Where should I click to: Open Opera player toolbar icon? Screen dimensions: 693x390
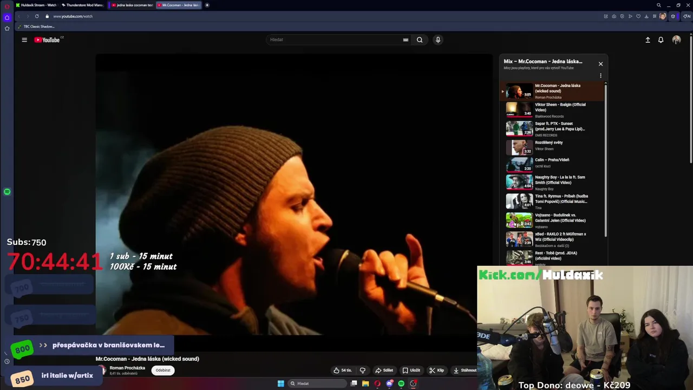click(x=622, y=16)
